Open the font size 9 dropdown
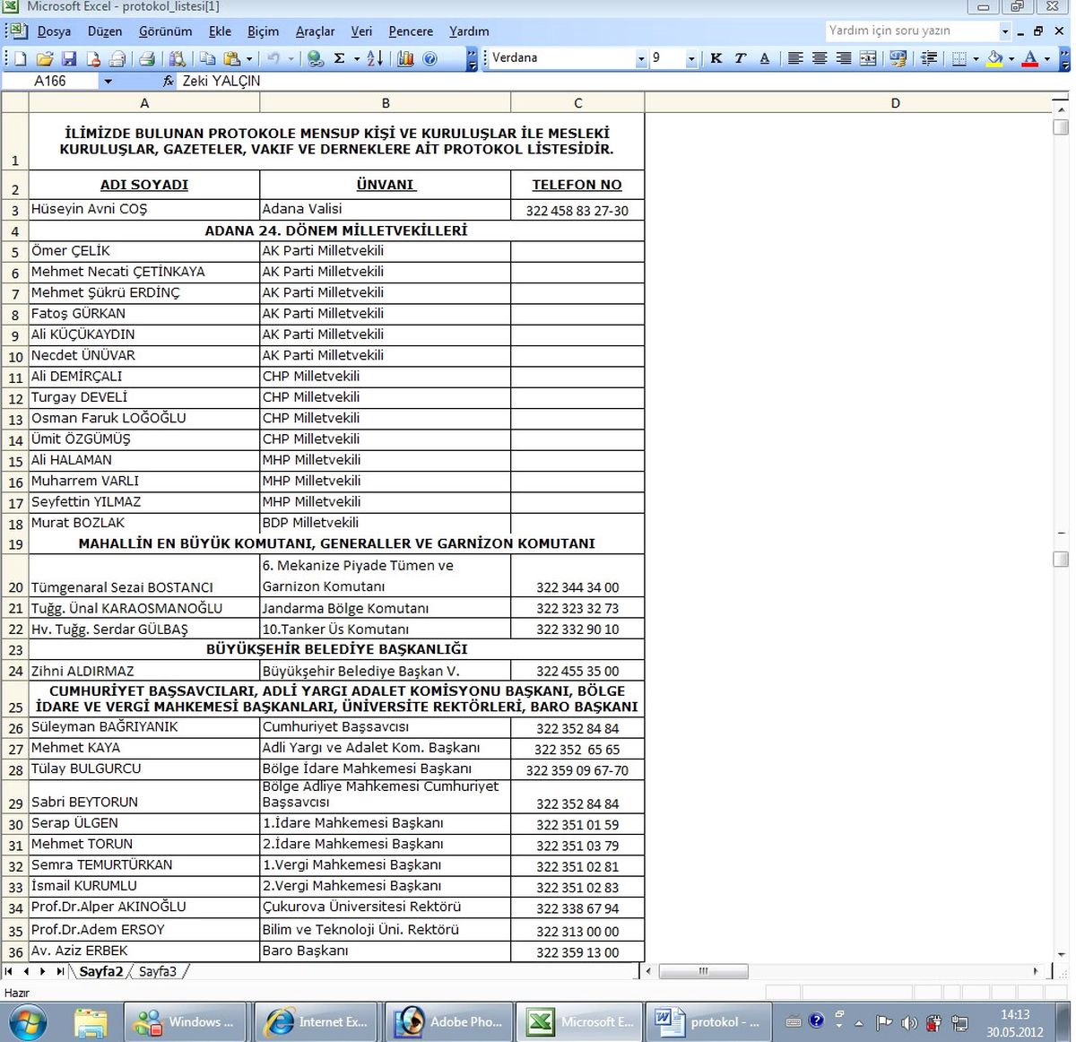Viewport: 1076px width, 1042px height. [x=691, y=59]
